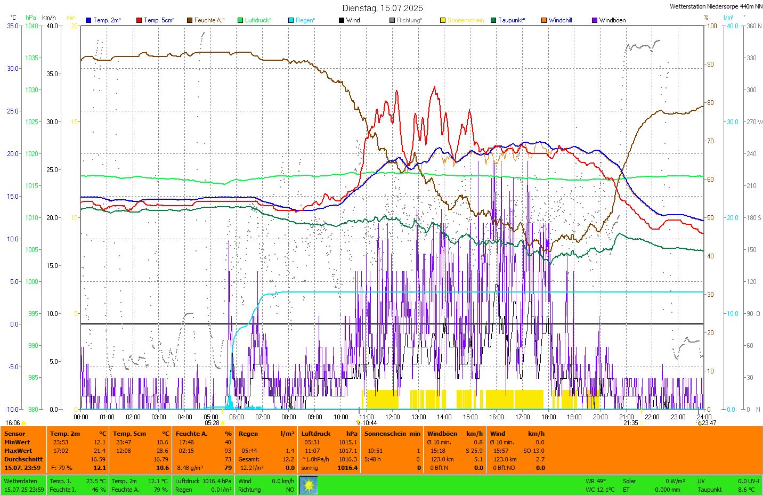The image size is (763, 496).
Task: Click the cyan Regen legend square
Action: [291, 20]
